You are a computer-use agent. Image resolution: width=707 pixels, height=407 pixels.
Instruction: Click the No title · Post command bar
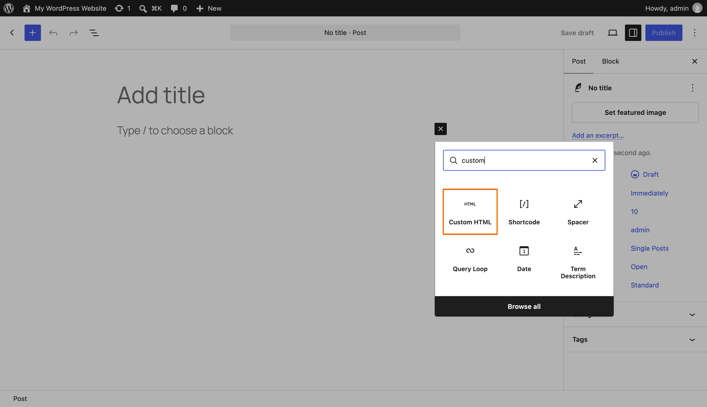click(345, 33)
